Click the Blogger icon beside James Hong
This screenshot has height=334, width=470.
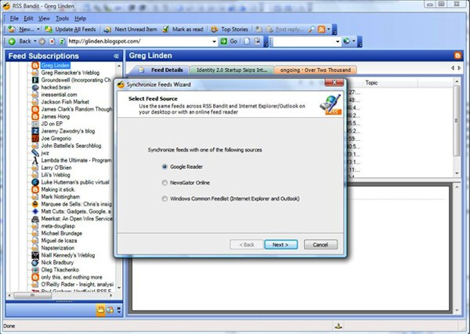click(x=35, y=117)
